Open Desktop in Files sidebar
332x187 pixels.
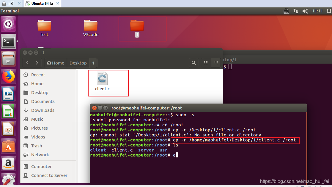[48, 93]
